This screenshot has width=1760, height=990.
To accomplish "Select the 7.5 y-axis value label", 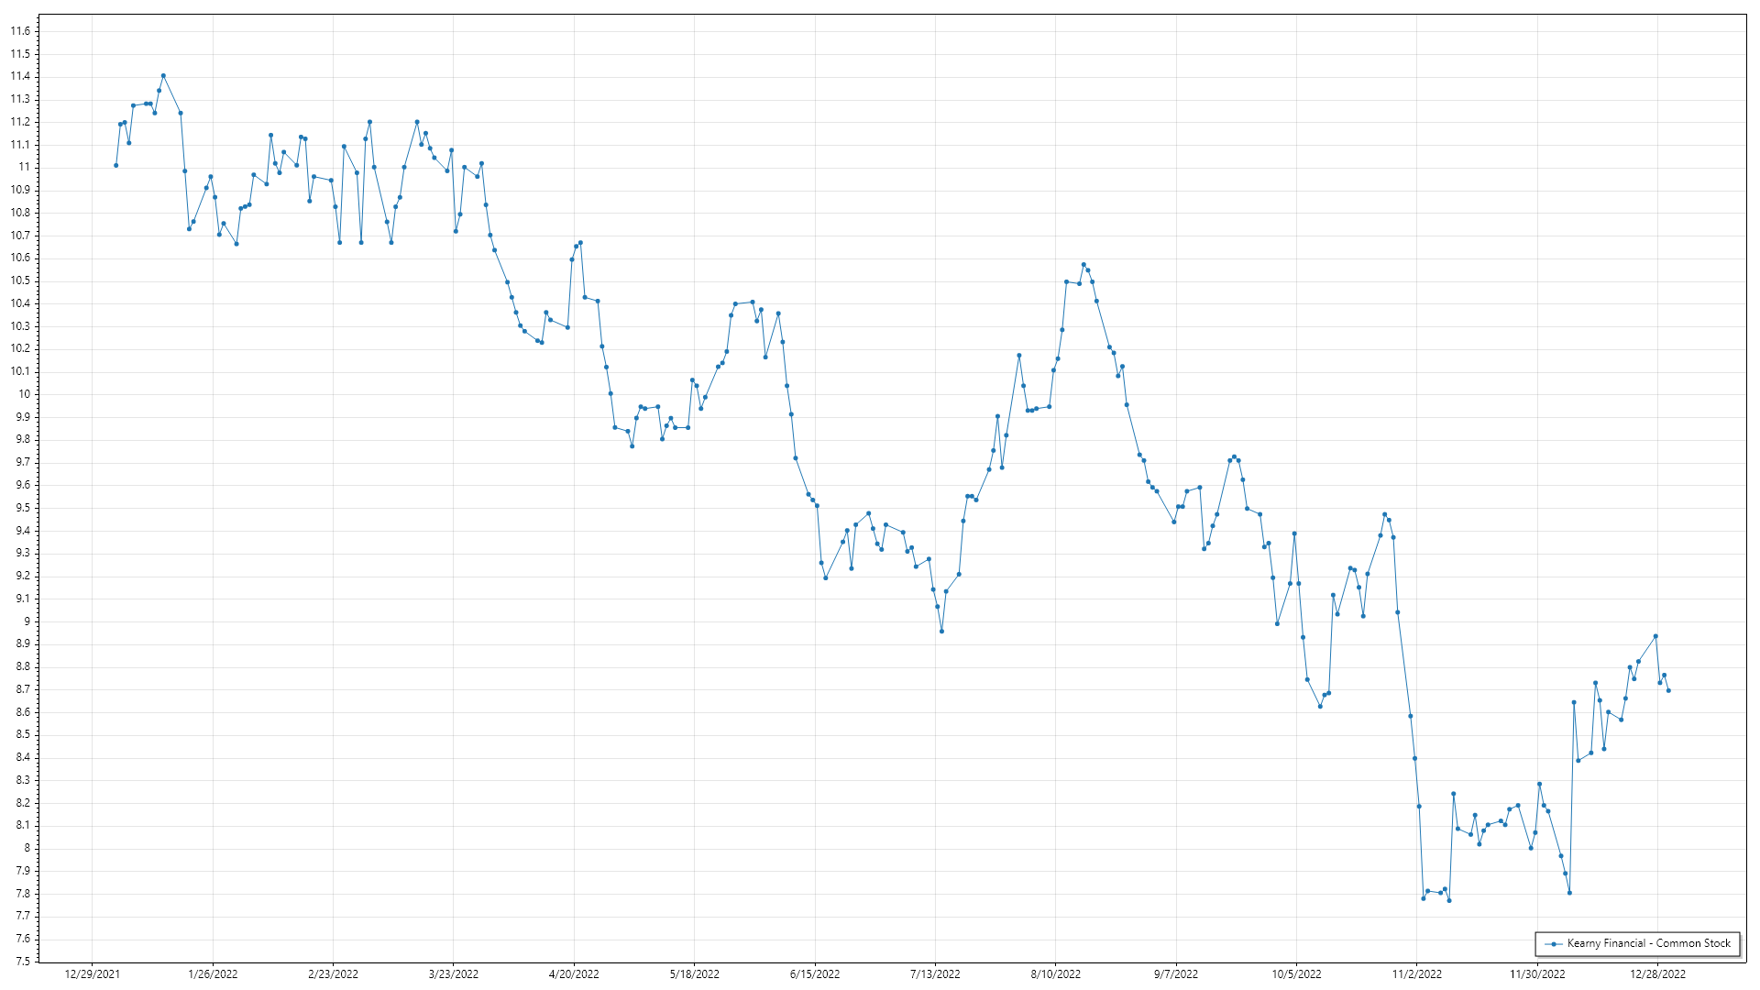I will (22, 962).
